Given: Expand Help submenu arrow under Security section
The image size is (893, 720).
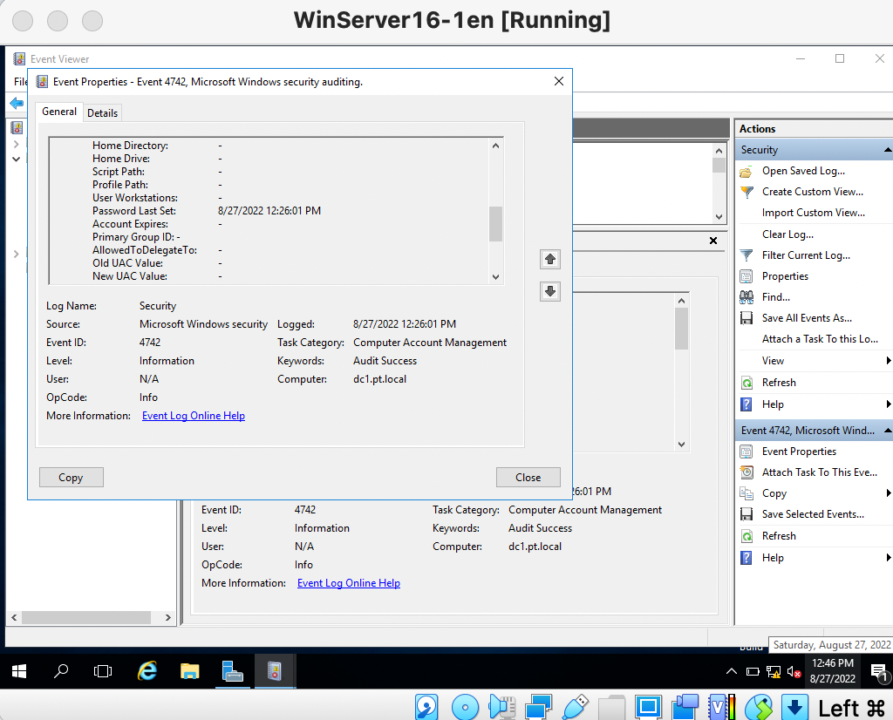Looking at the screenshot, I should 888,404.
